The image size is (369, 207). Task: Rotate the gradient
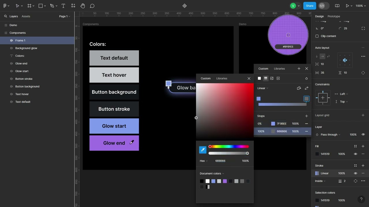(x=299, y=88)
